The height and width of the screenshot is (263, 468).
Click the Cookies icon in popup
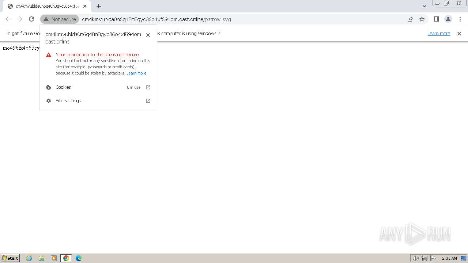(49, 87)
